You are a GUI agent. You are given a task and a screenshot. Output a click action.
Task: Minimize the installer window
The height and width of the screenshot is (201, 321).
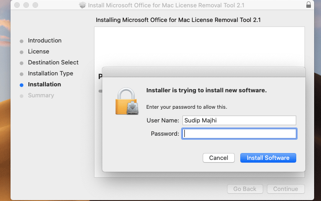(25, 5)
